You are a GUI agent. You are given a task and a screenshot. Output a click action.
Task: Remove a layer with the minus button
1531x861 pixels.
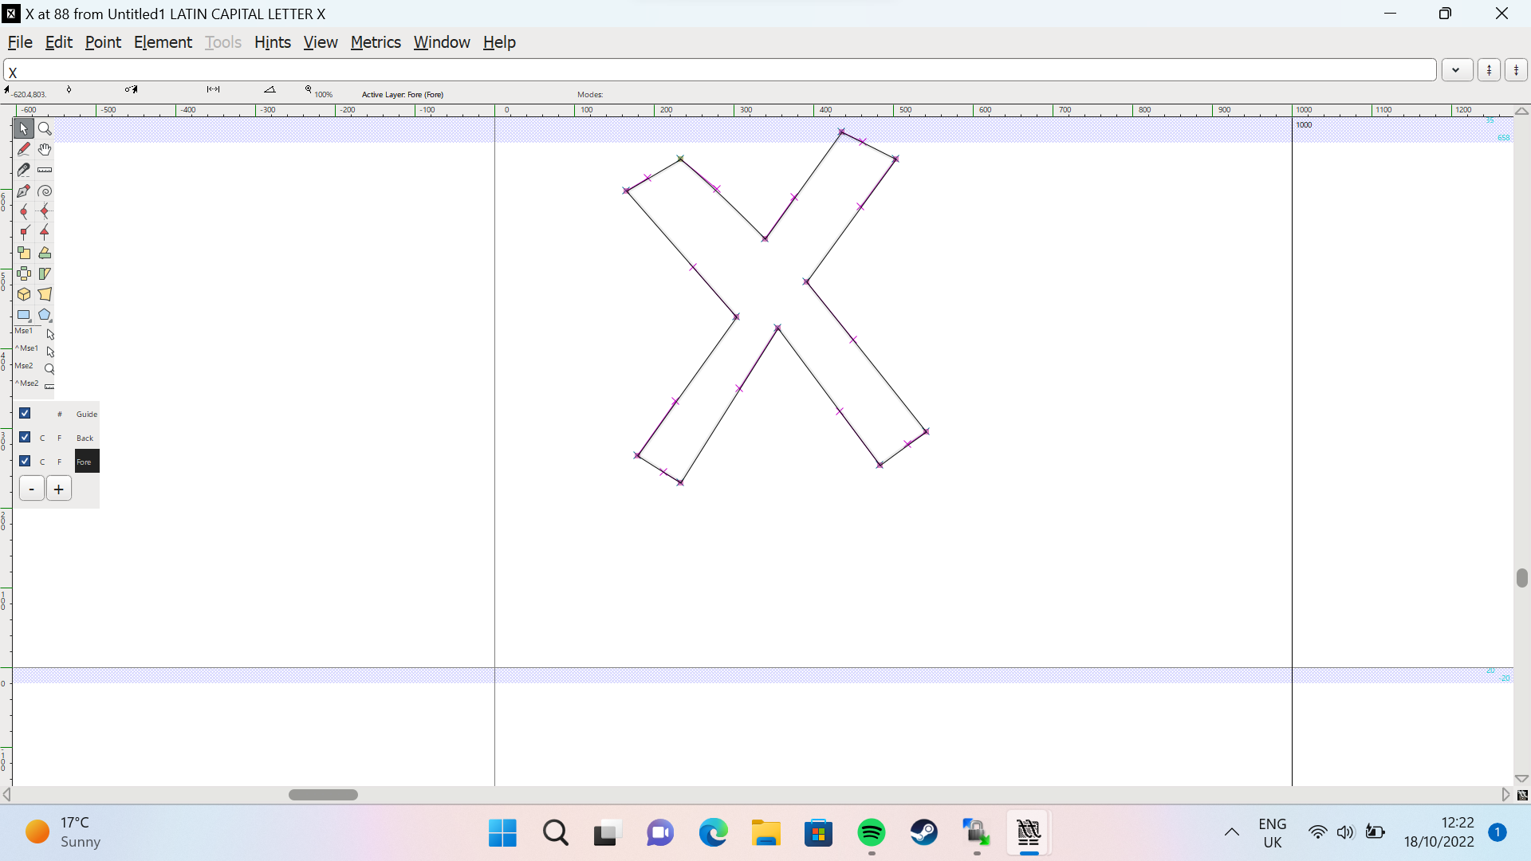tap(32, 489)
